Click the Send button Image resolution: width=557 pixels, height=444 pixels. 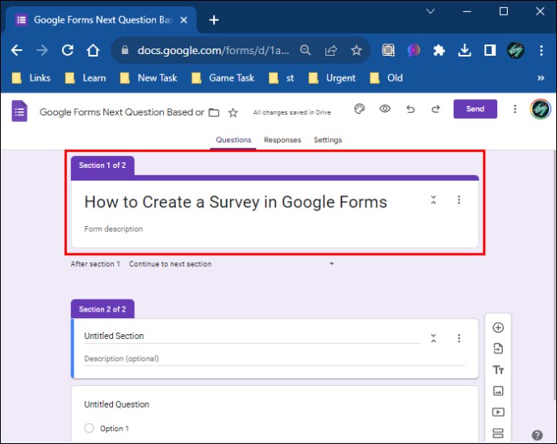click(x=475, y=109)
